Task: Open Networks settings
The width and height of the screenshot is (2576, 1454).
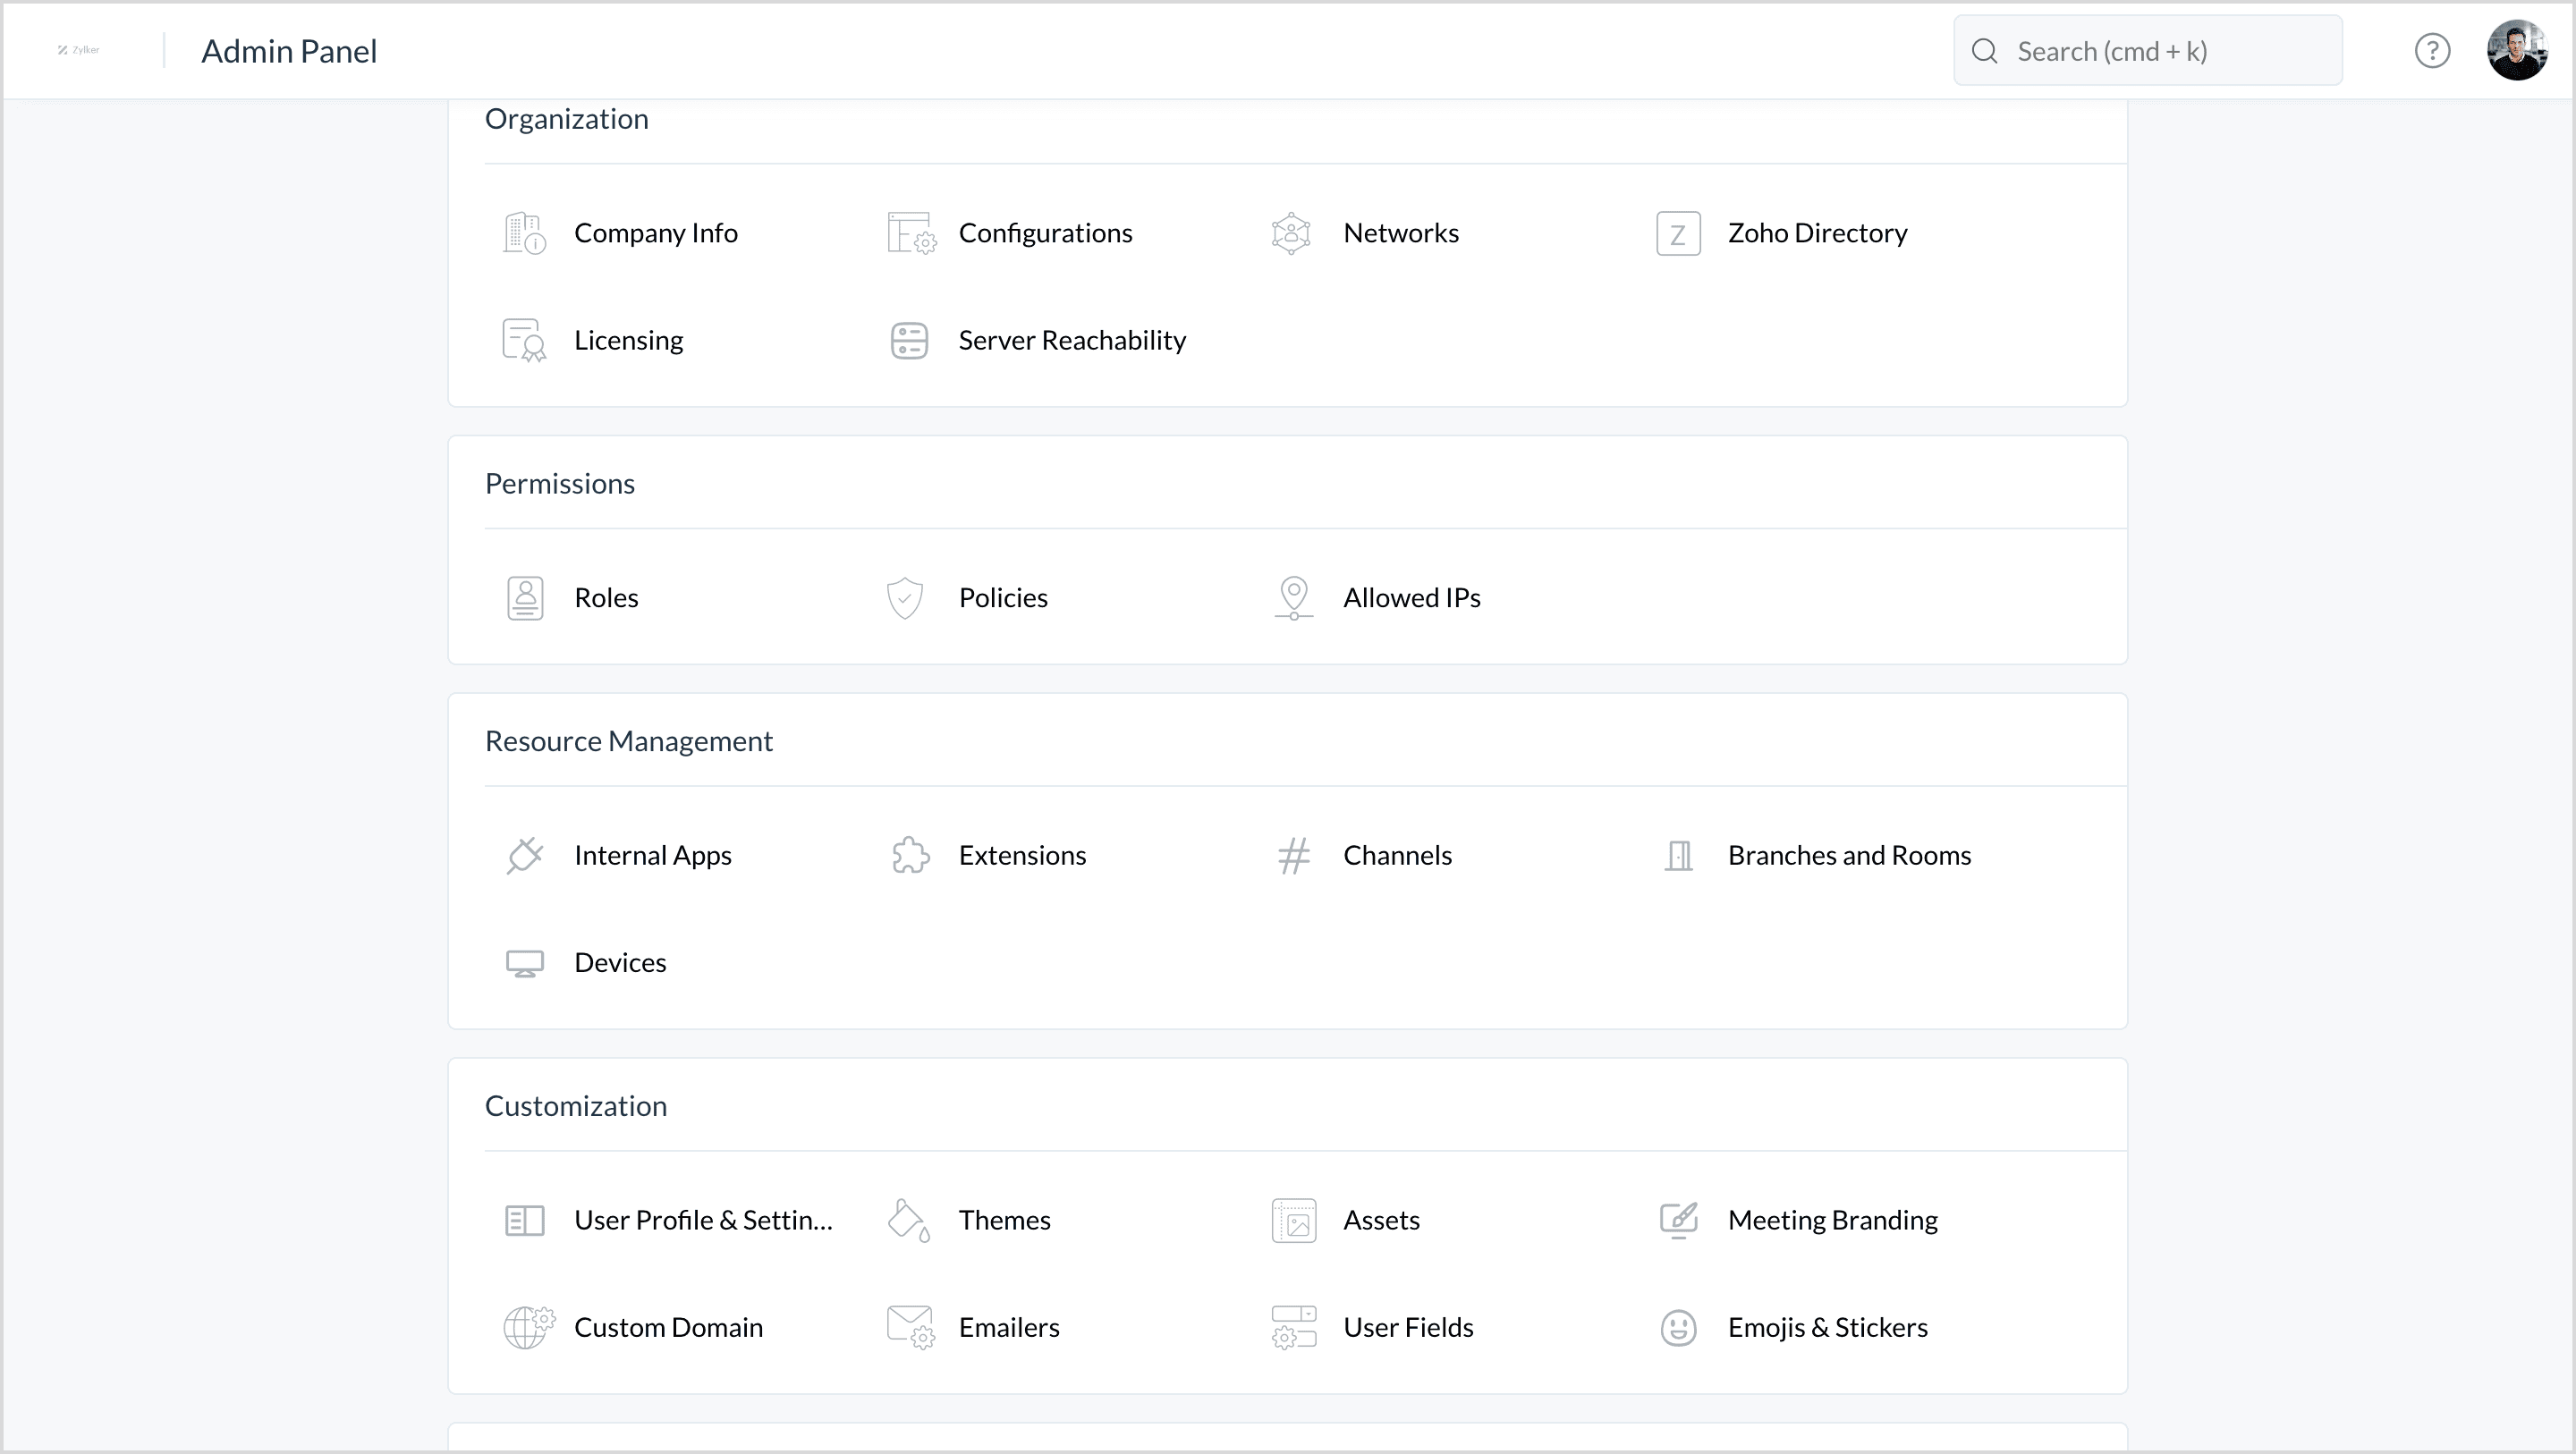Action: (x=1400, y=233)
